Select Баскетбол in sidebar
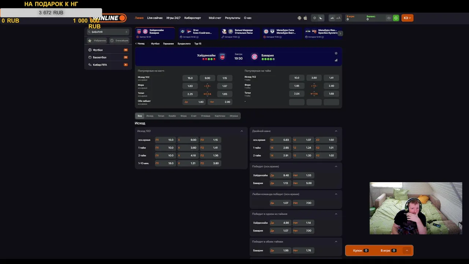 [x=108, y=57]
